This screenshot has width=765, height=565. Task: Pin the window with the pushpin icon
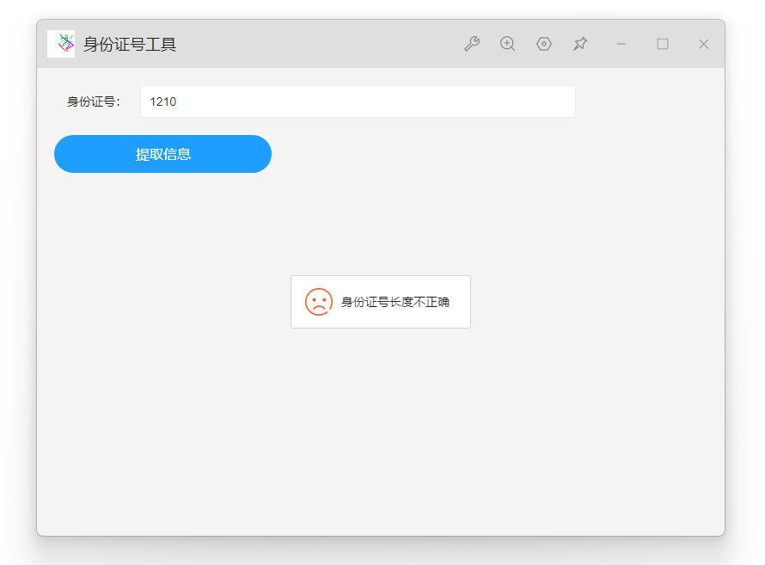(580, 44)
